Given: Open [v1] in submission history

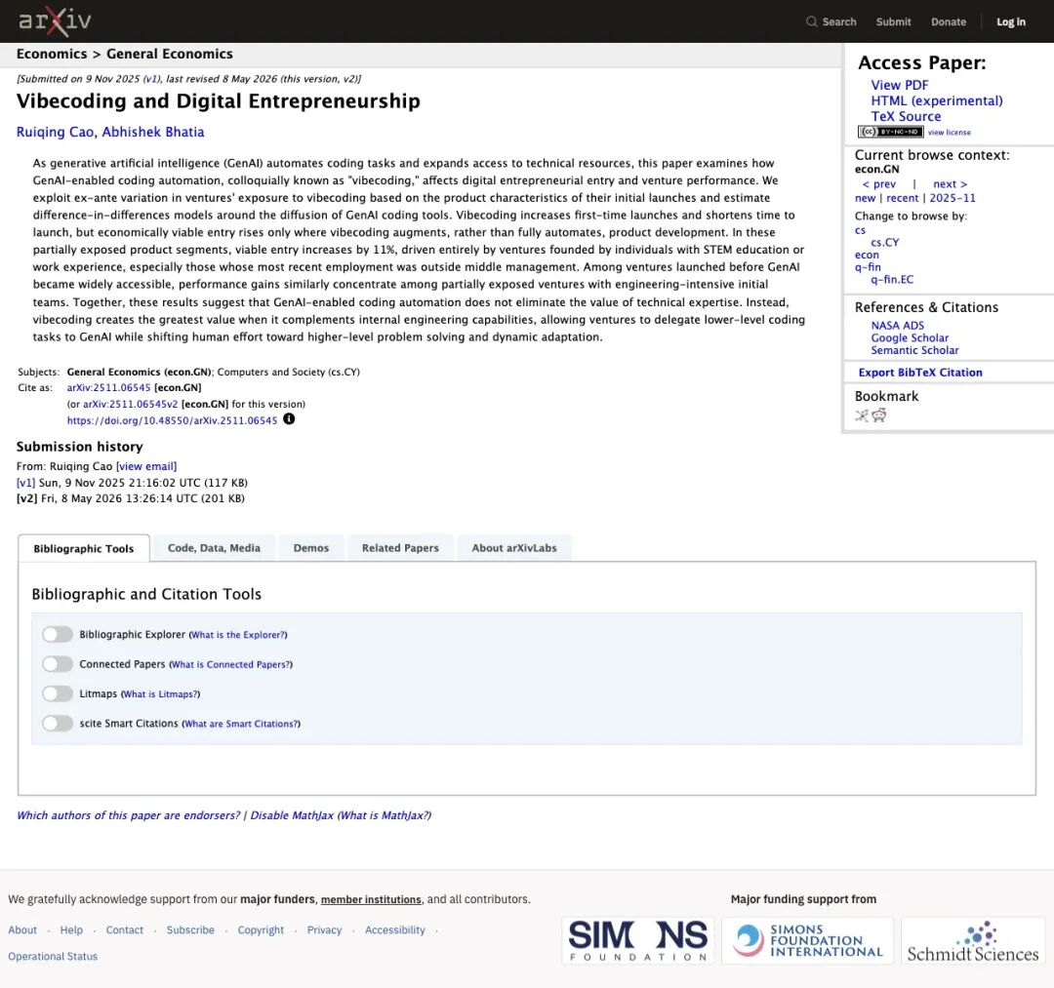Looking at the screenshot, I should point(25,483).
